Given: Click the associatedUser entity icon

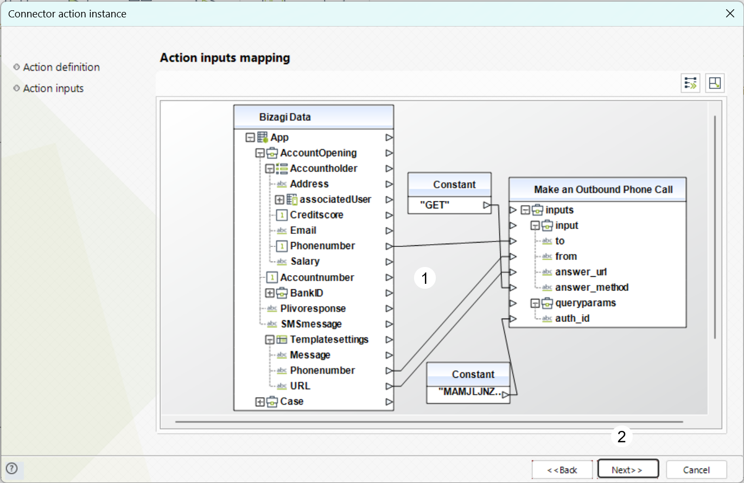Looking at the screenshot, I should click(292, 199).
